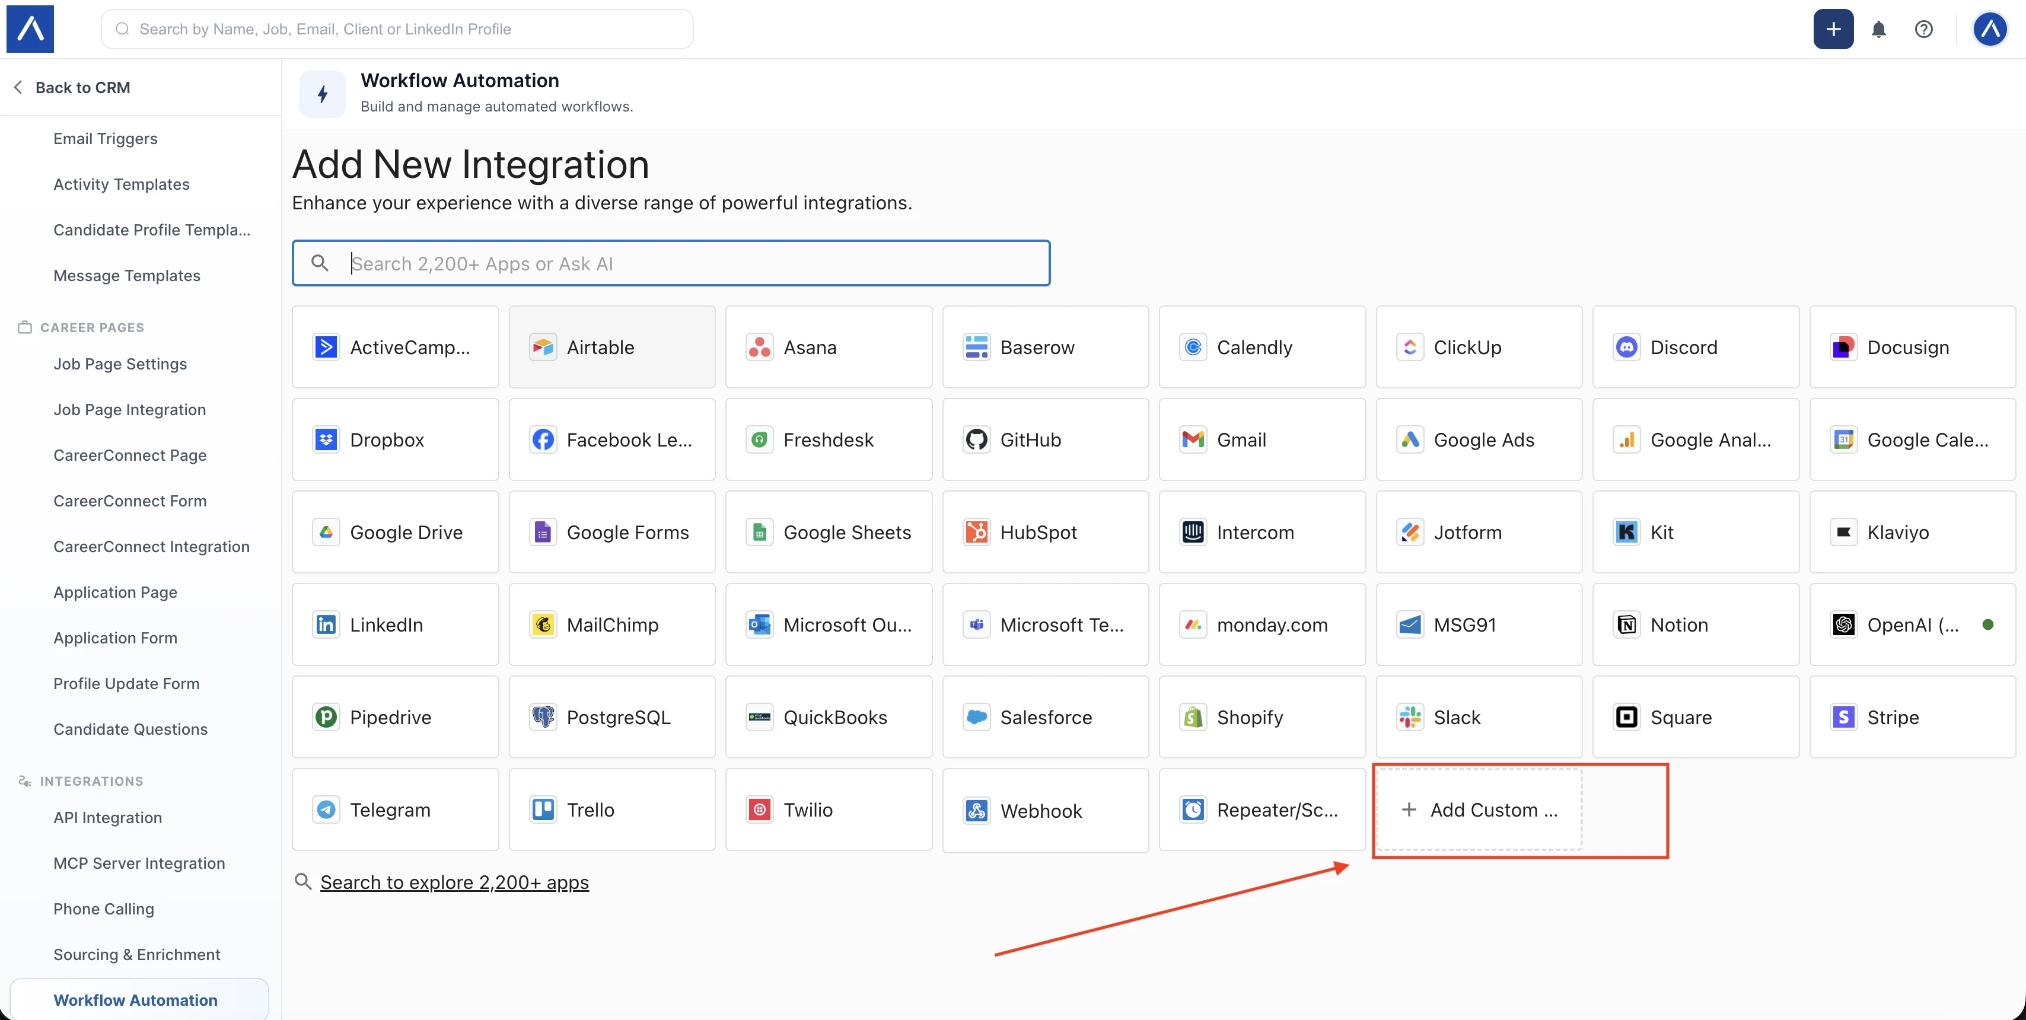Select the Microsoft Teams integration

point(1045,624)
